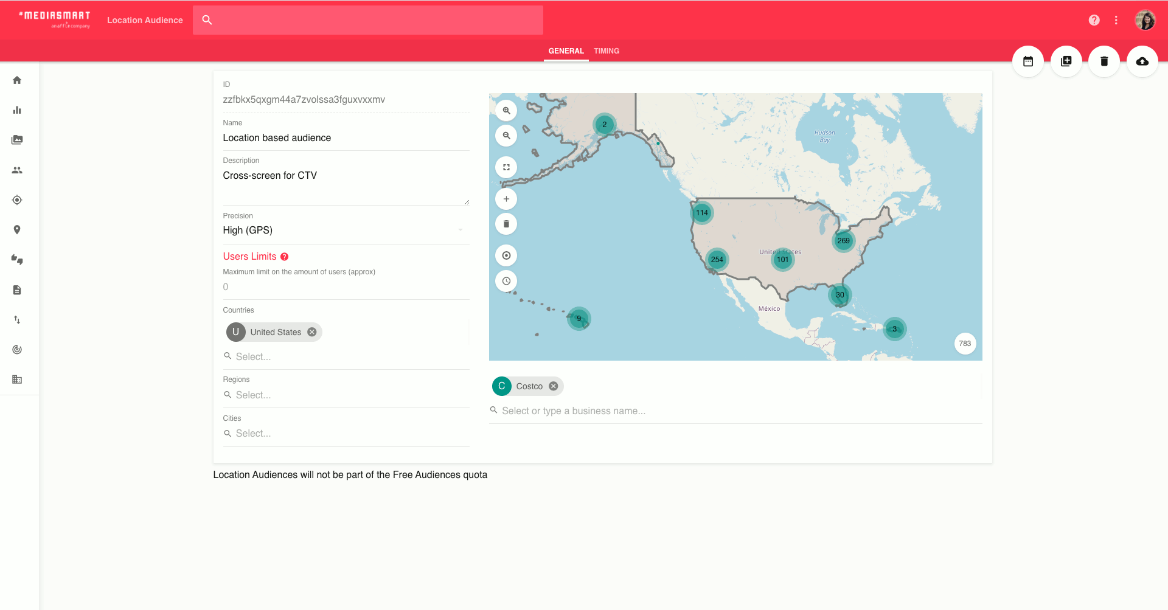Remove the Costco business chip
The height and width of the screenshot is (610, 1168).
[x=554, y=386]
